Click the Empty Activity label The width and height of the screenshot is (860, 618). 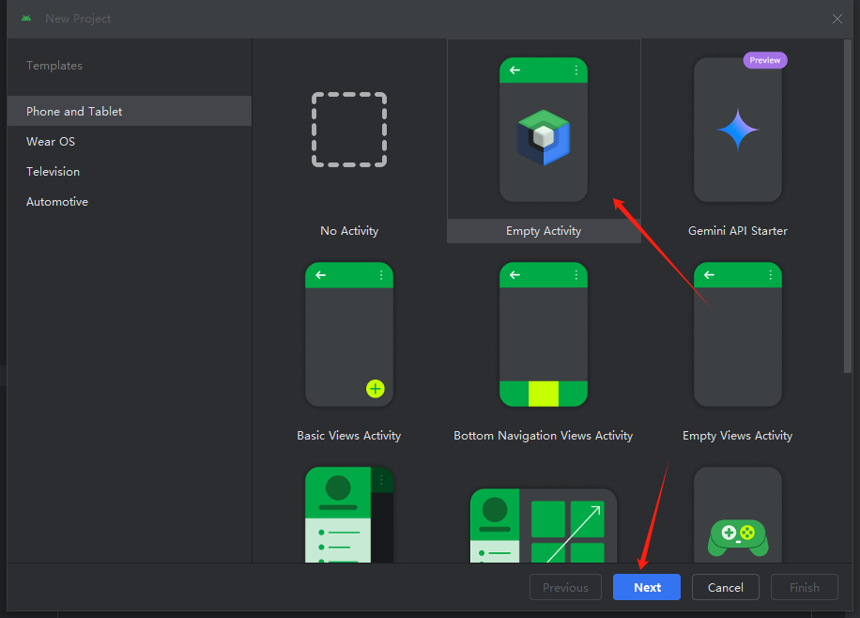coord(544,230)
